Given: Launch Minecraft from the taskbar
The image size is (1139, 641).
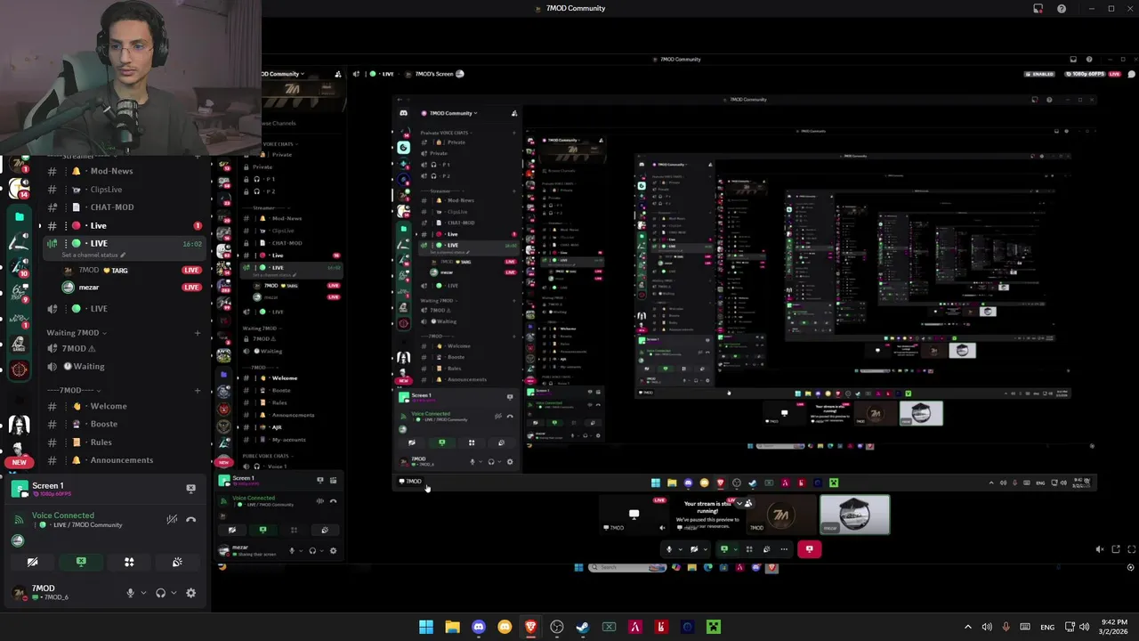Looking at the screenshot, I should click(714, 627).
